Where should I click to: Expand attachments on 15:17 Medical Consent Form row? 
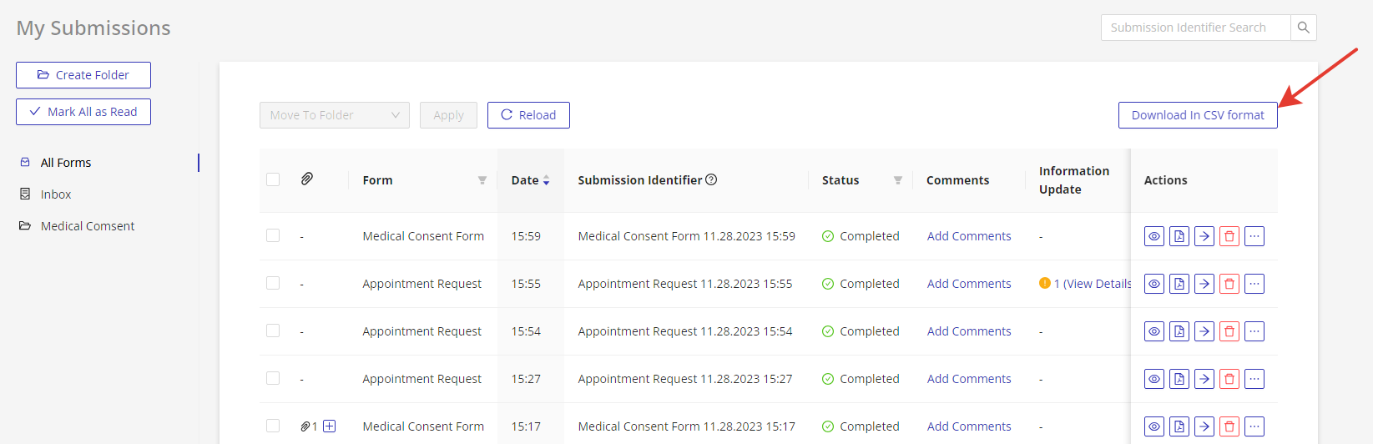pyautogui.click(x=330, y=426)
